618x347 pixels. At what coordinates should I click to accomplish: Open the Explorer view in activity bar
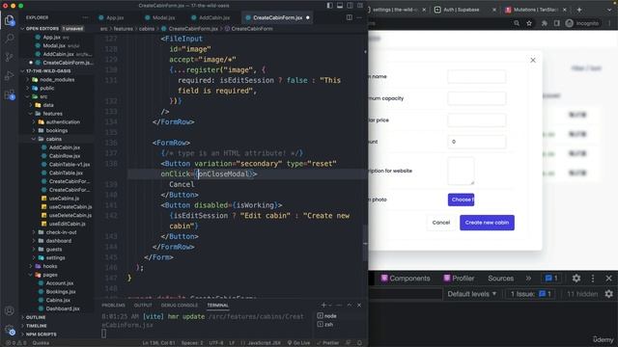(9, 20)
